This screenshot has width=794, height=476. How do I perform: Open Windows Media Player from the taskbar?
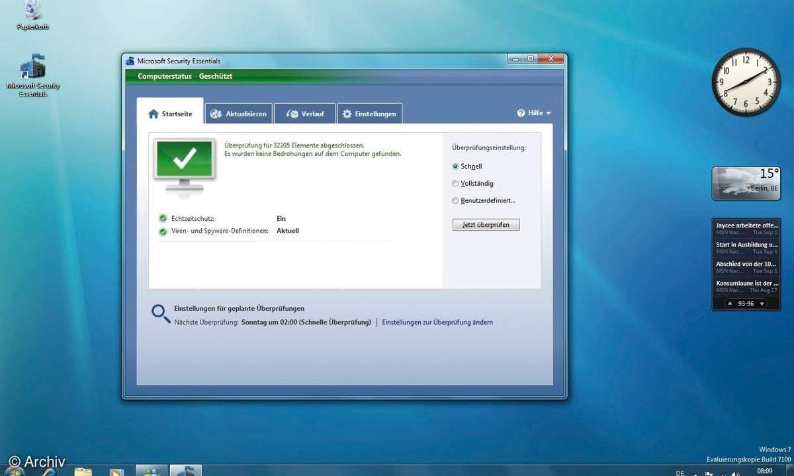click(x=116, y=471)
